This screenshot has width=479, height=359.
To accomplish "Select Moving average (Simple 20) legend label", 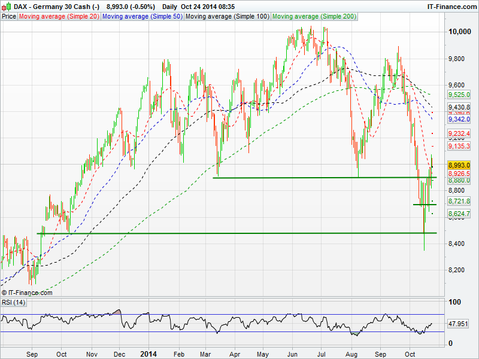I will pos(59,17).
